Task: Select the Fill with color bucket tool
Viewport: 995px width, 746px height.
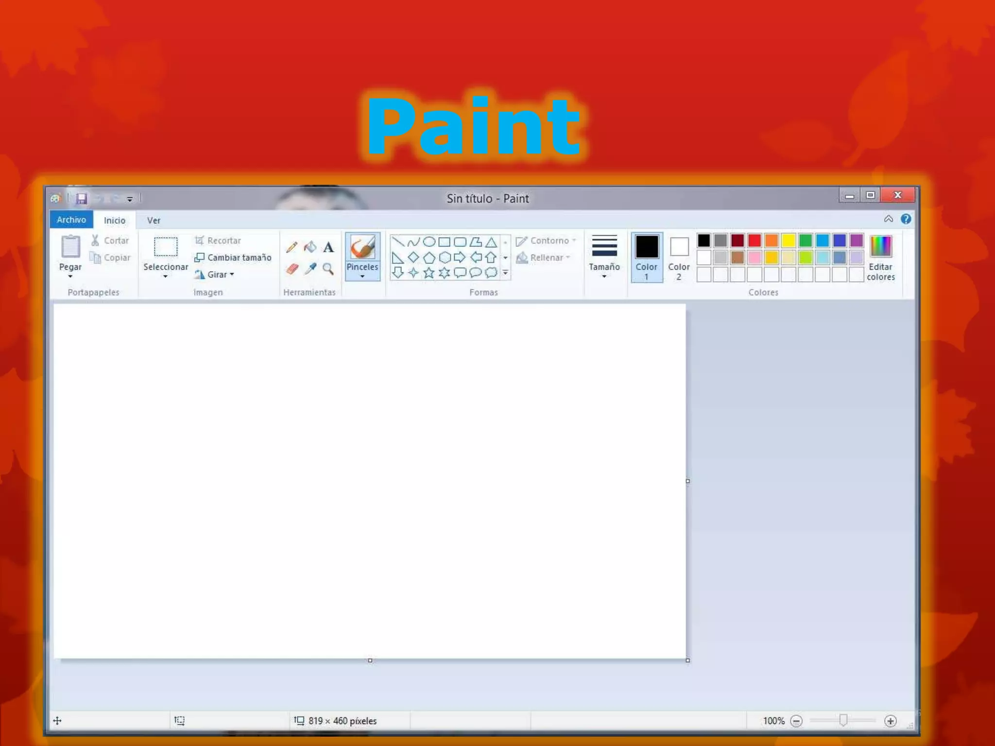Action: [x=310, y=247]
